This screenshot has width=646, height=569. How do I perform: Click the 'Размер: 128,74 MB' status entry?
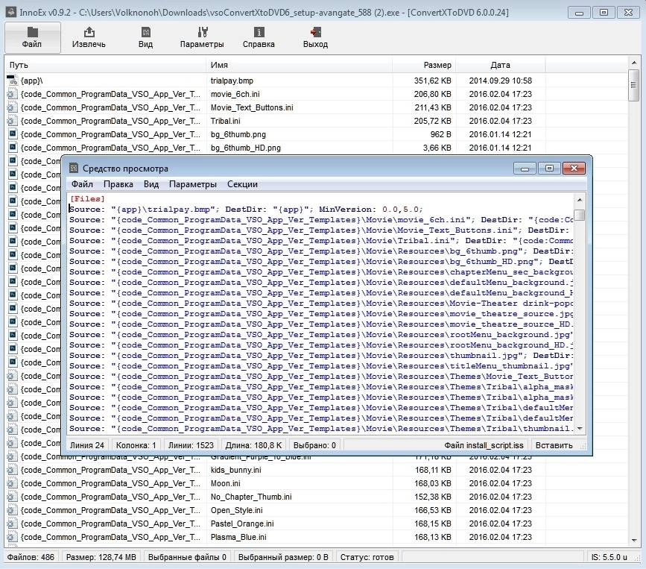tap(101, 557)
